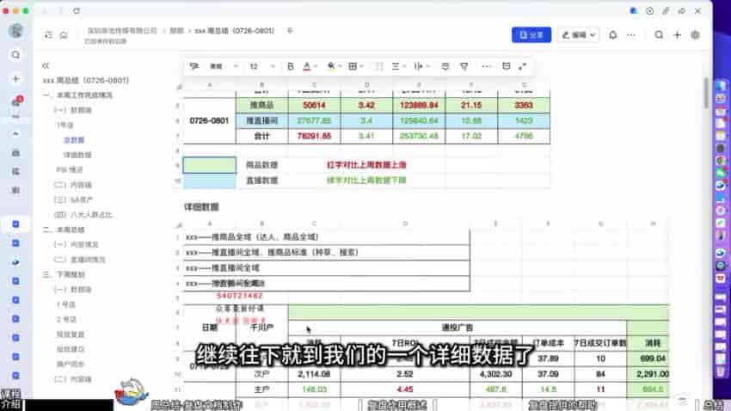Open the font style dropdown
731x411 pixels.
click(x=224, y=66)
